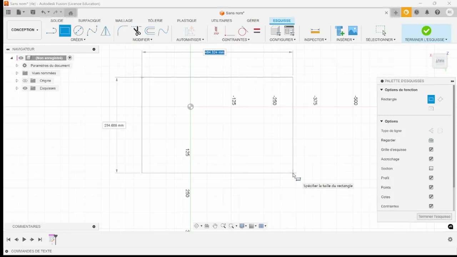Click the green Terminer l'esquisse checkmark icon

tap(426, 31)
